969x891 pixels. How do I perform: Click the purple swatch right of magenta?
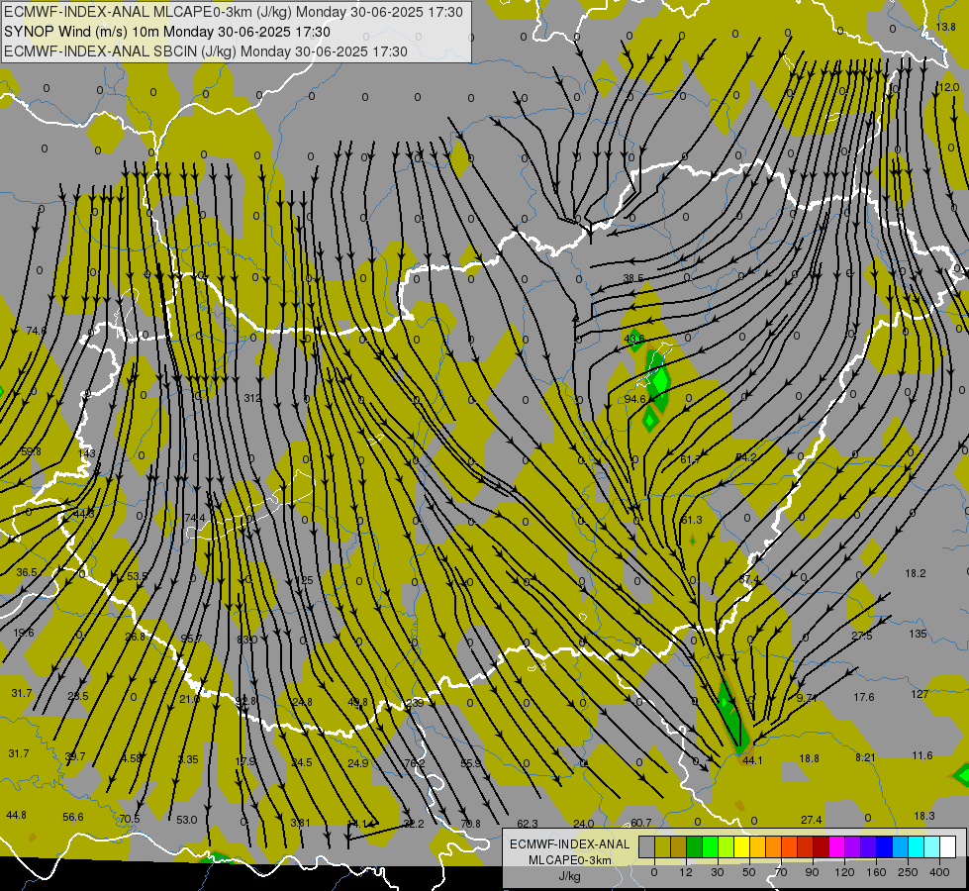coord(853,846)
